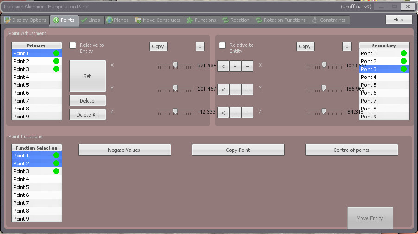
Task: Click the Z row plus button
Action: pos(247,113)
